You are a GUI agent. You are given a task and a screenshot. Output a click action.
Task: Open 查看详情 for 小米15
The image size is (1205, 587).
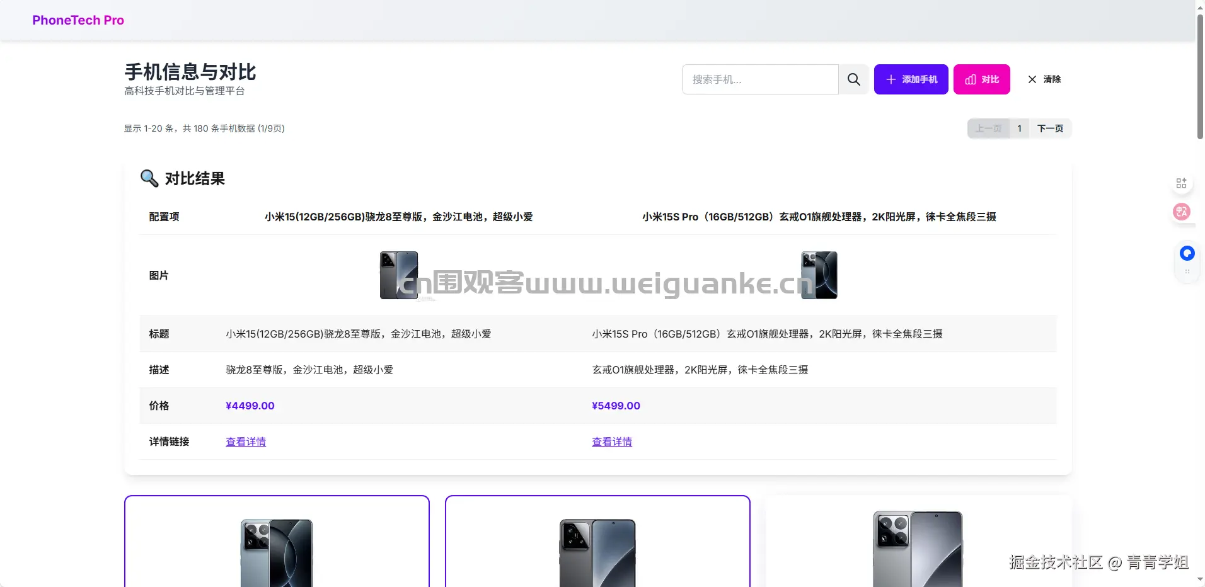pyautogui.click(x=245, y=442)
